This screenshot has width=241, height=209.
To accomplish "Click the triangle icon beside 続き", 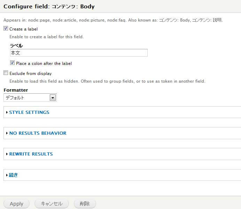I will click(7, 175).
